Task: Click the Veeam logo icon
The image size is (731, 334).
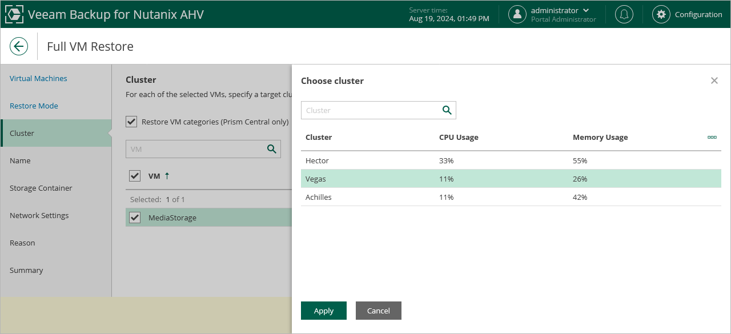Action: click(14, 14)
